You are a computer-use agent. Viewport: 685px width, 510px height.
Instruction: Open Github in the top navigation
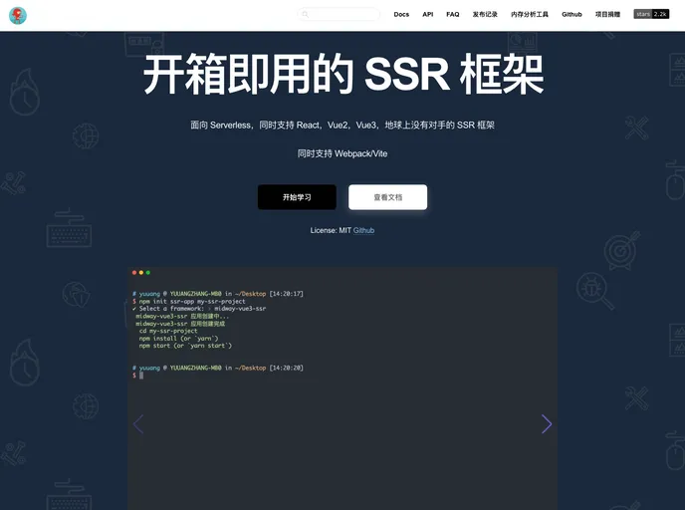pyautogui.click(x=571, y=14)
